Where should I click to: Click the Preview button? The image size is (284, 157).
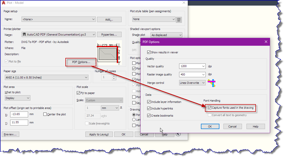pos(10,134)
